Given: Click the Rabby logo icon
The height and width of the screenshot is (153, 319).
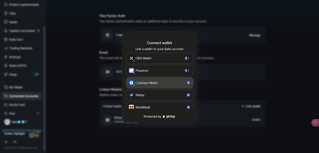Looking at the screenshot, I should pos(131,95).
